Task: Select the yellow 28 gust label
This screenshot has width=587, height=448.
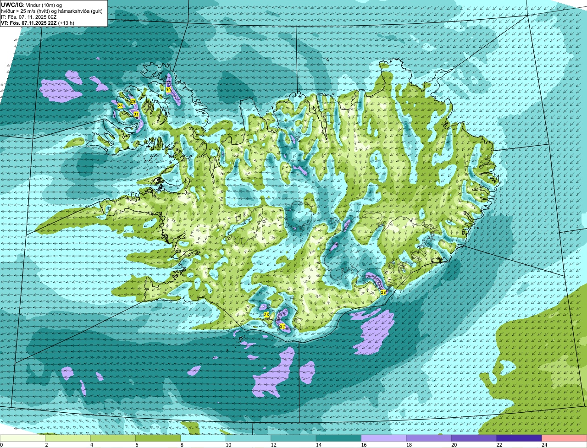Action: point(383,292)
